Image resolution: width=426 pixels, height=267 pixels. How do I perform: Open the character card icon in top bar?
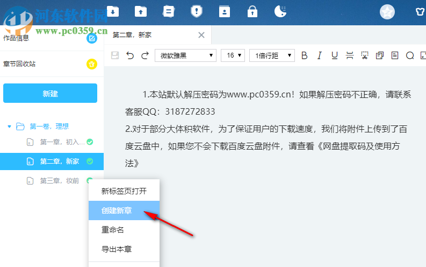tap(225, 12)
